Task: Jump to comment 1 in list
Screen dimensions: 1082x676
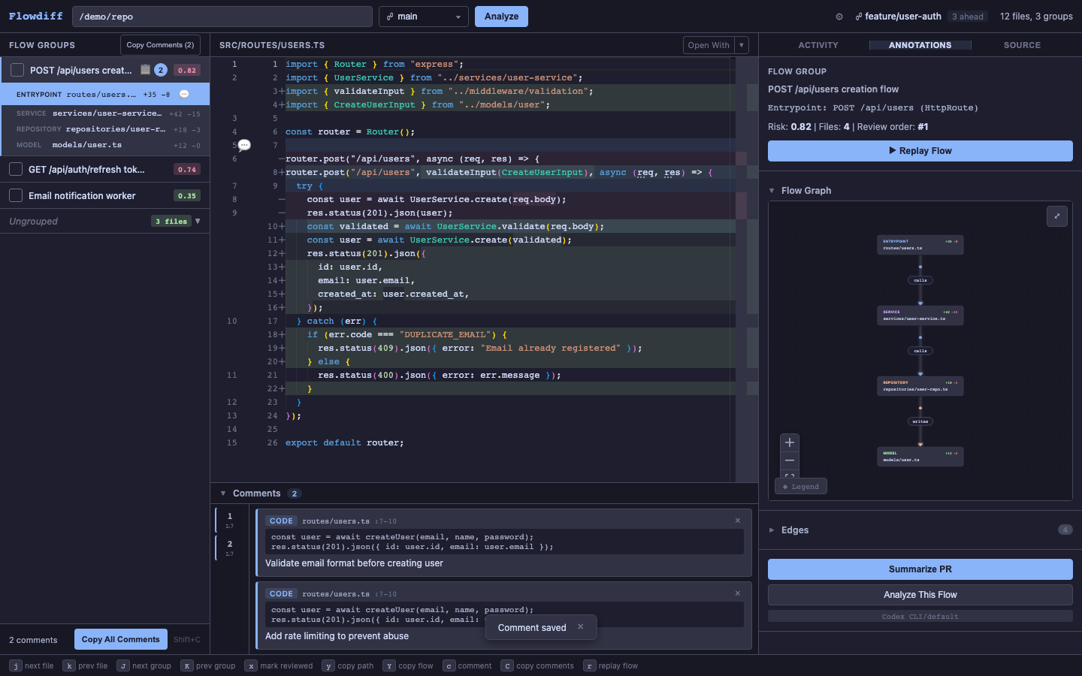Action: click(230, 520)
